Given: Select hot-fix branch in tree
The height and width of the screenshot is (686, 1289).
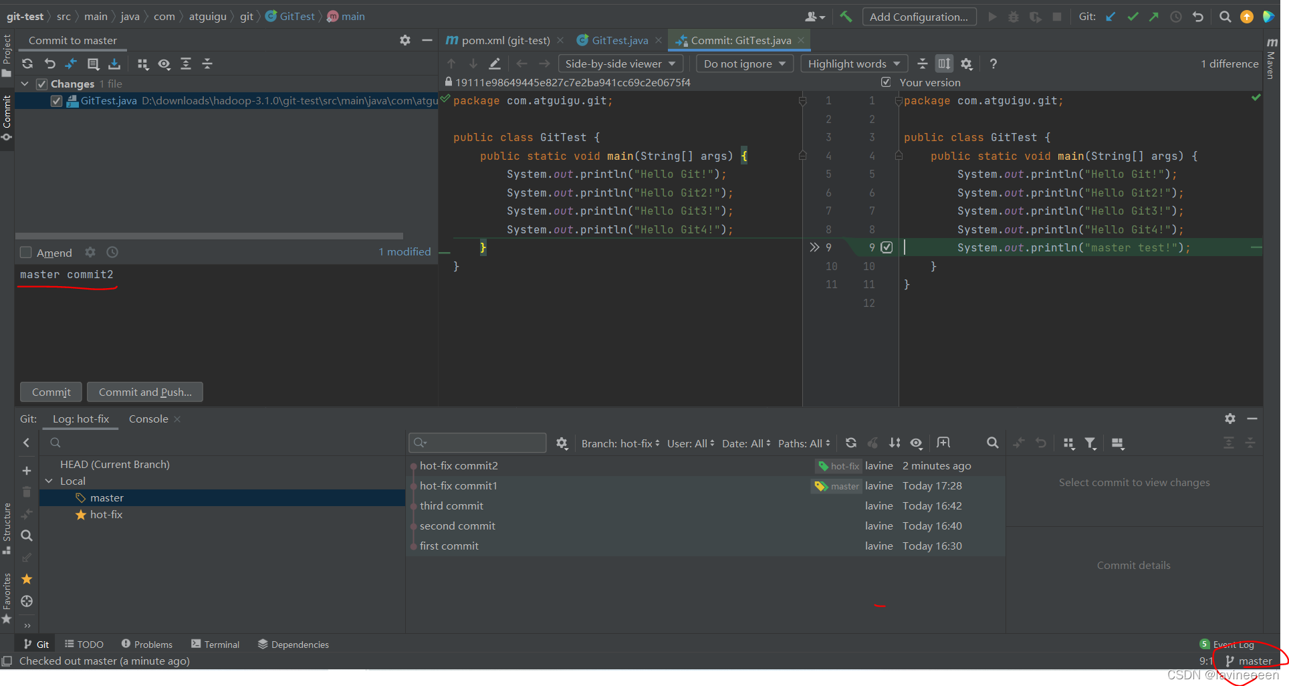Looking at the screenshot, I should (106, 514).
